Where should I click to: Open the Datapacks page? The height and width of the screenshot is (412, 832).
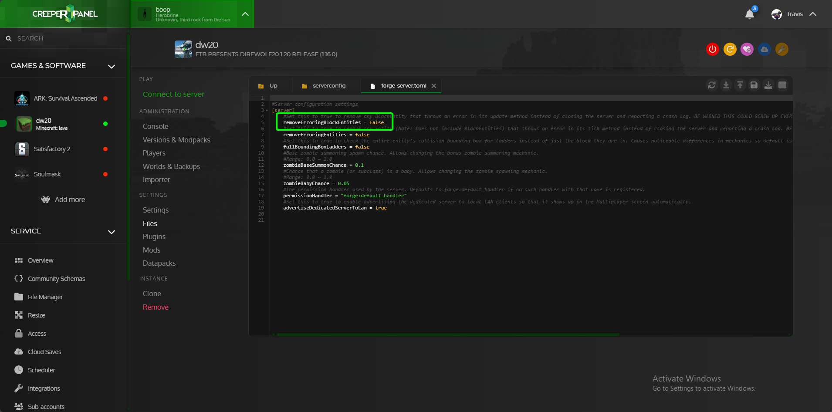159,263
